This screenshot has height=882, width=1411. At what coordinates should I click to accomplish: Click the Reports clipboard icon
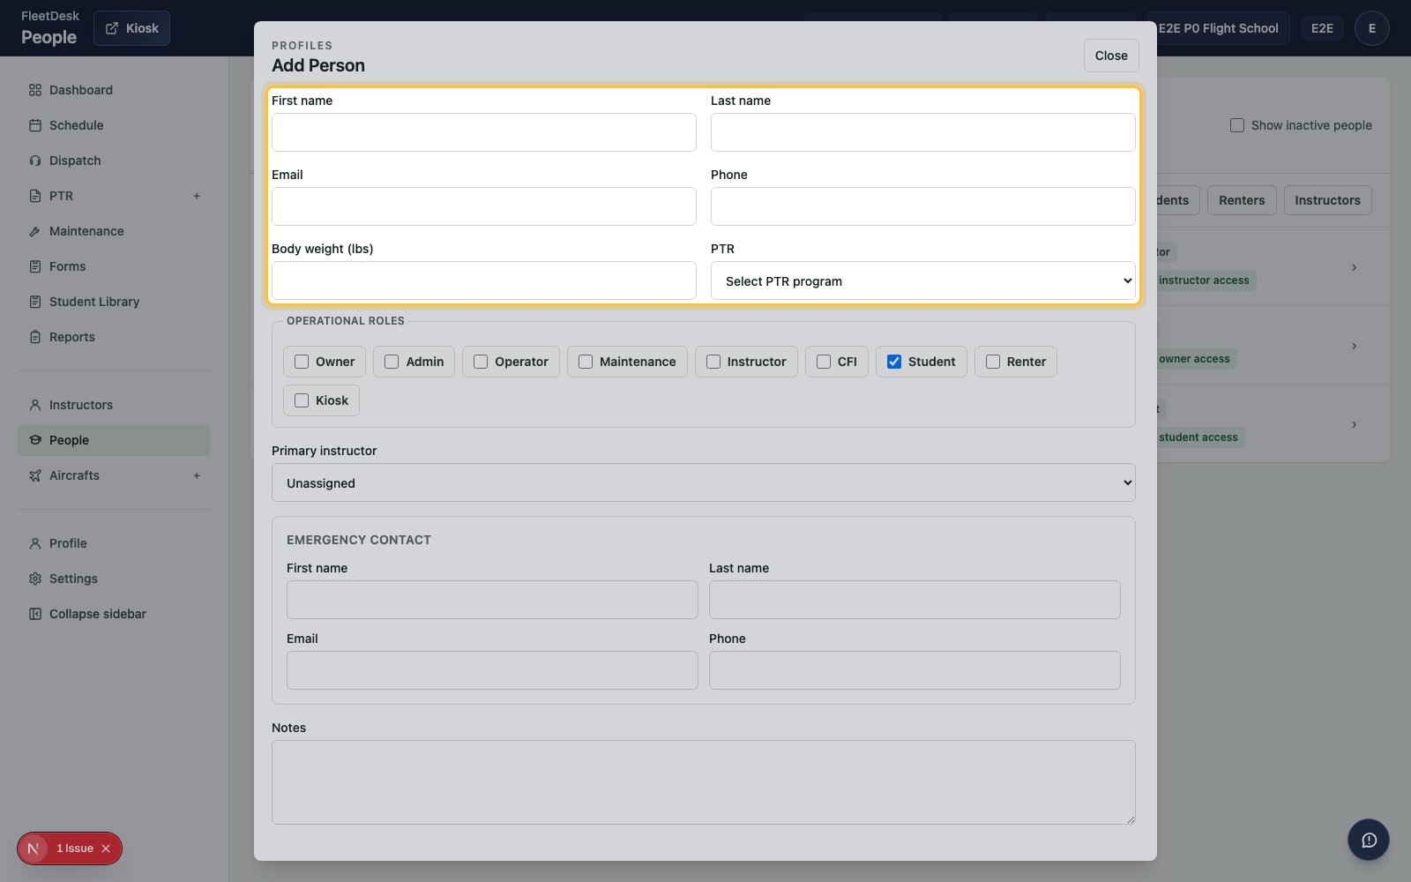coord(35,337)
